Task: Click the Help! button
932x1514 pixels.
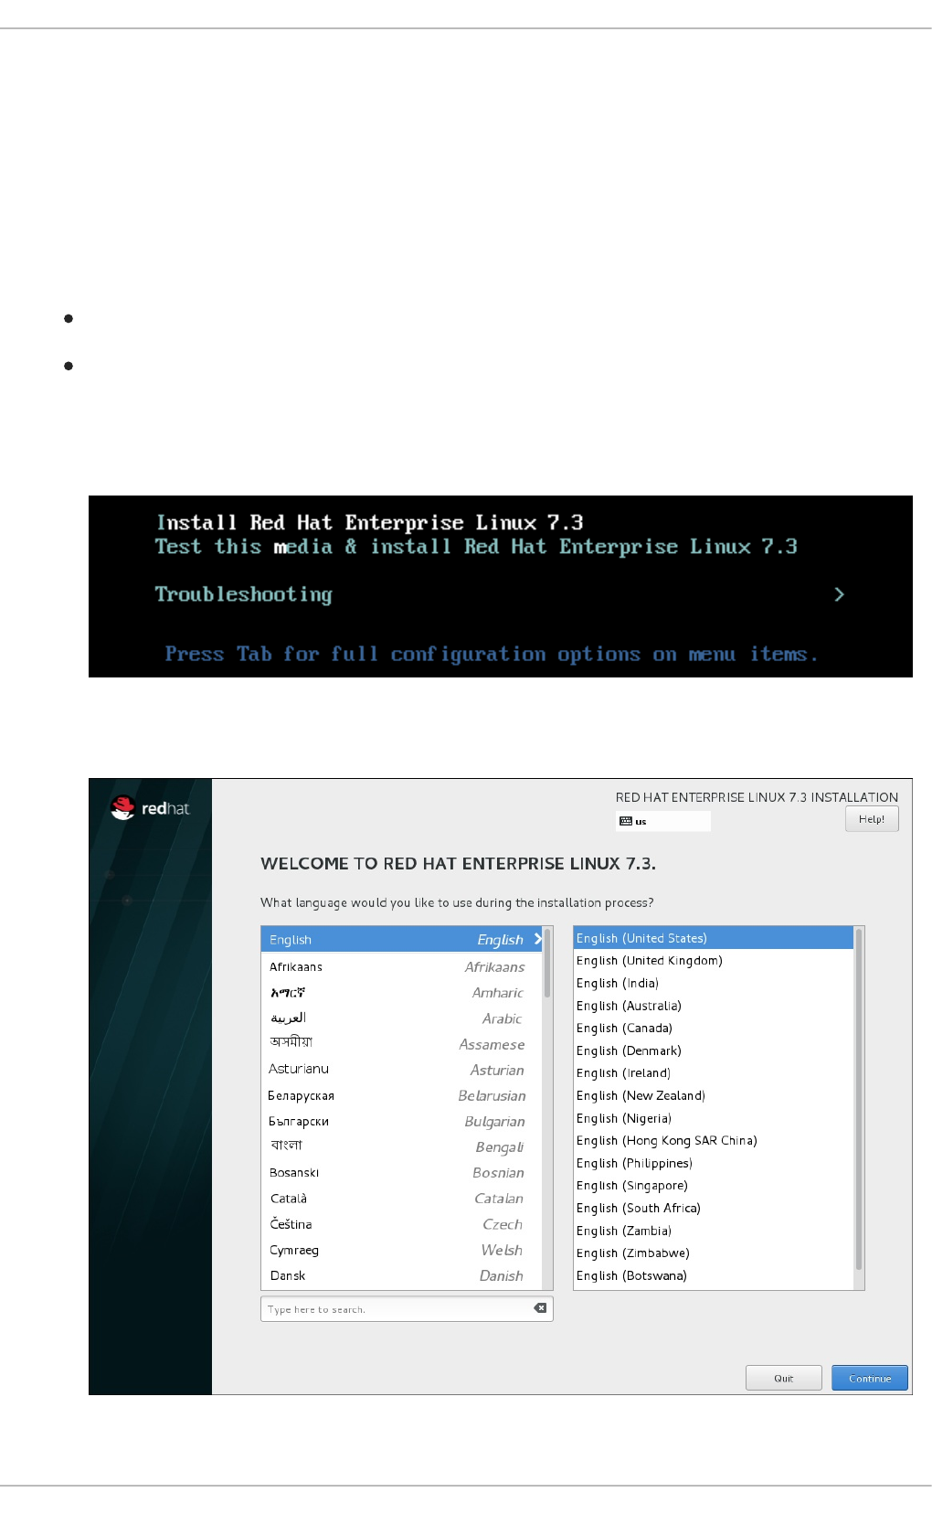Action: pos(872,819)
